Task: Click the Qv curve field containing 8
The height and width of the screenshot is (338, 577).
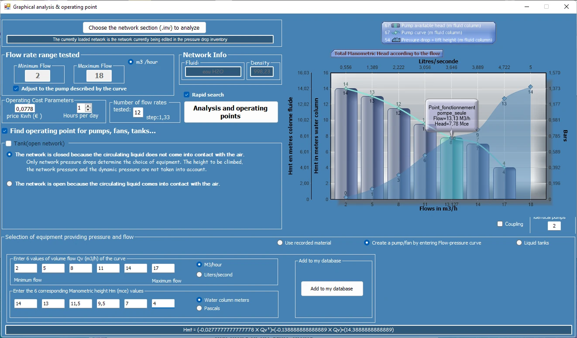Action: point(81,268)
